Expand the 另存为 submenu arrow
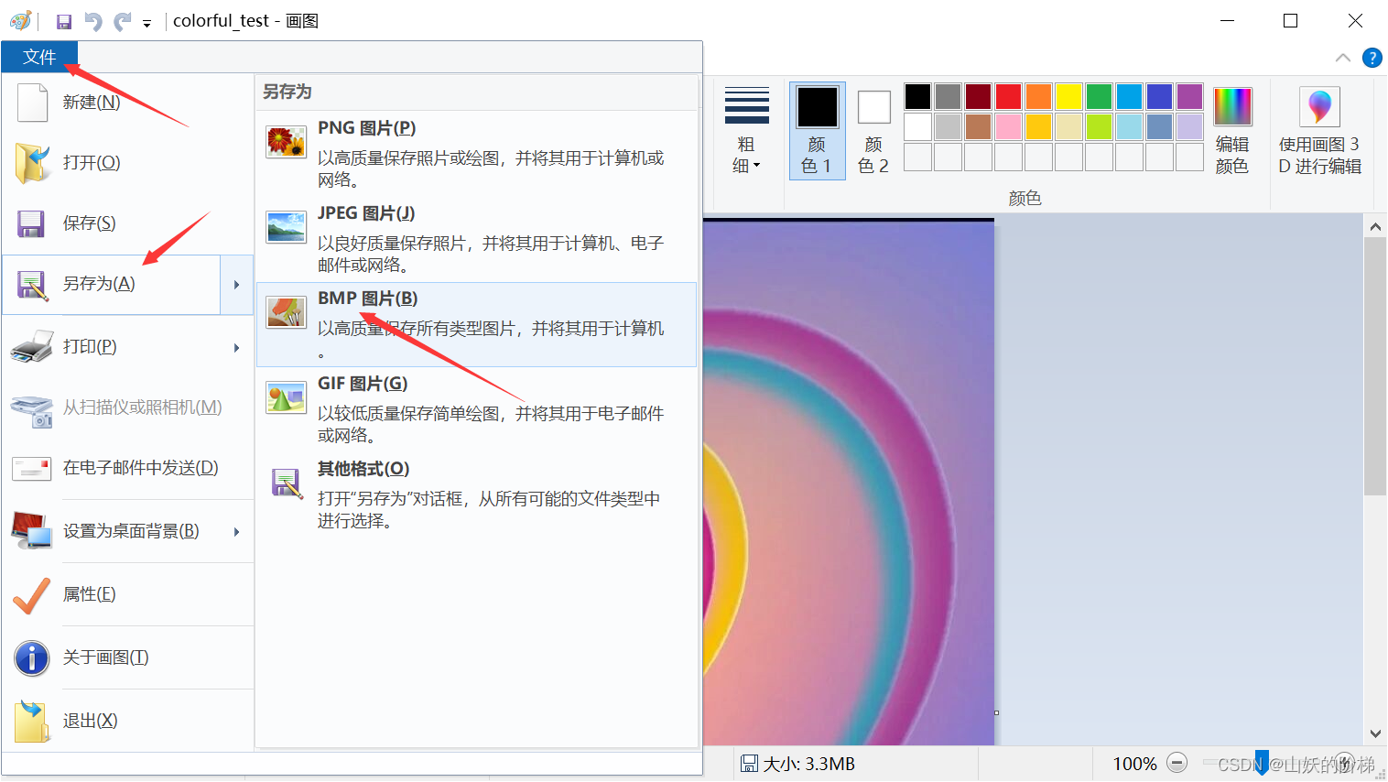This screenshot has width=1388, height=782. [x=236, y=285]
